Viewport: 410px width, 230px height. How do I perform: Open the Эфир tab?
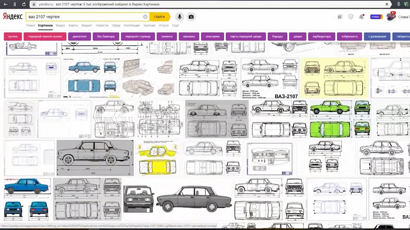[116, 26]
